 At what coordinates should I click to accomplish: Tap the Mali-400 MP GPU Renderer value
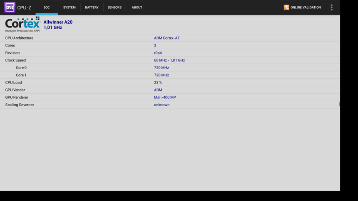pyautogui.click(x=165, y=98)
